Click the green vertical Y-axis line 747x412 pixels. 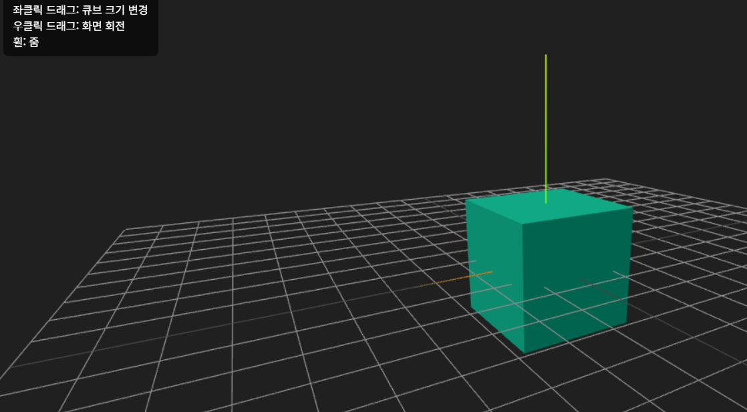pyautogui.click(x=546, y=129)
